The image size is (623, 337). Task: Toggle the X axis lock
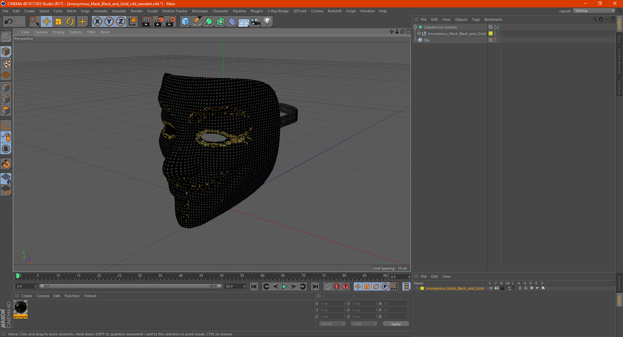click(x=97, y=22)
